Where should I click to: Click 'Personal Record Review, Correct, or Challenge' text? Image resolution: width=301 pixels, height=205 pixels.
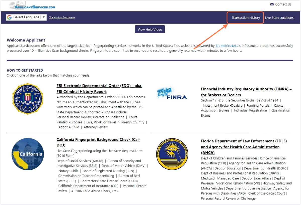(x=91, y=117)
